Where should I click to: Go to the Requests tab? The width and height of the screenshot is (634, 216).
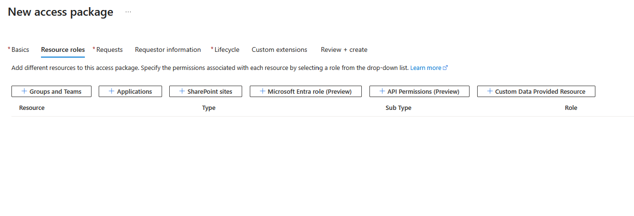point(109,49)
